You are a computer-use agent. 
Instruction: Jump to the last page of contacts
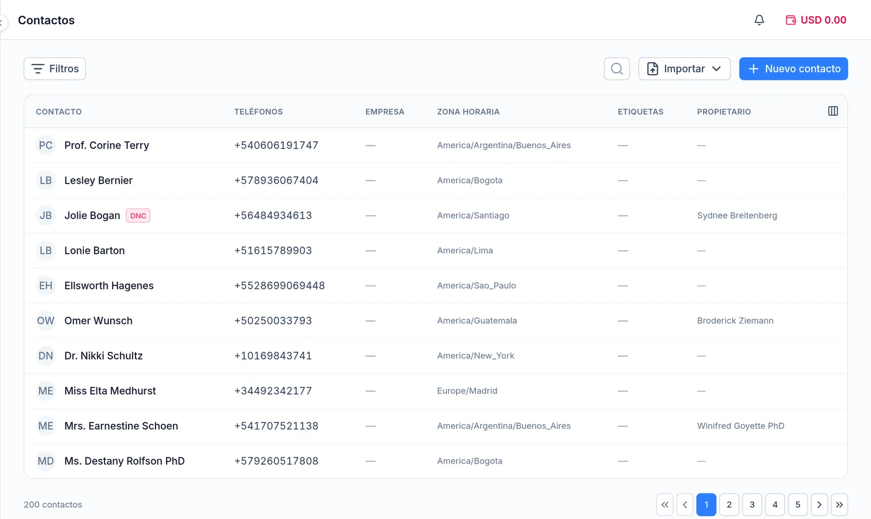coord(839,505)
